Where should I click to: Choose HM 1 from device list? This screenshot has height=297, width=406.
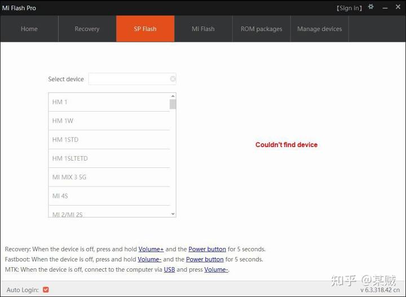[x=109, y=102]
